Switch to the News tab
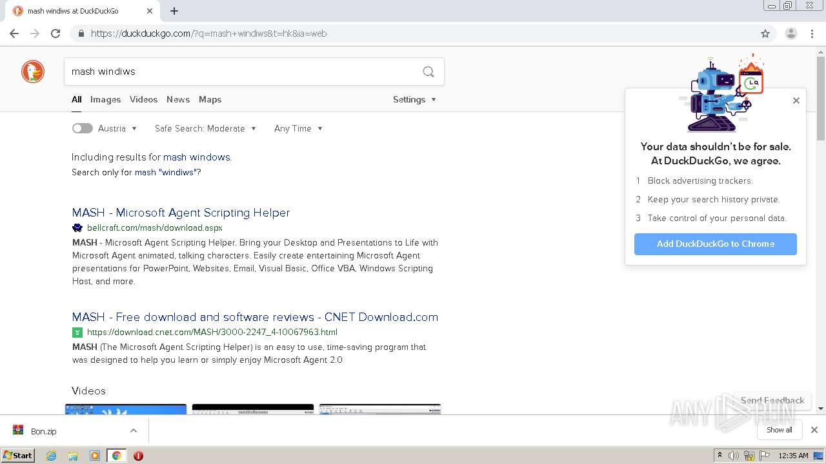This screenshot has height=464, width=826. [178, 99]
